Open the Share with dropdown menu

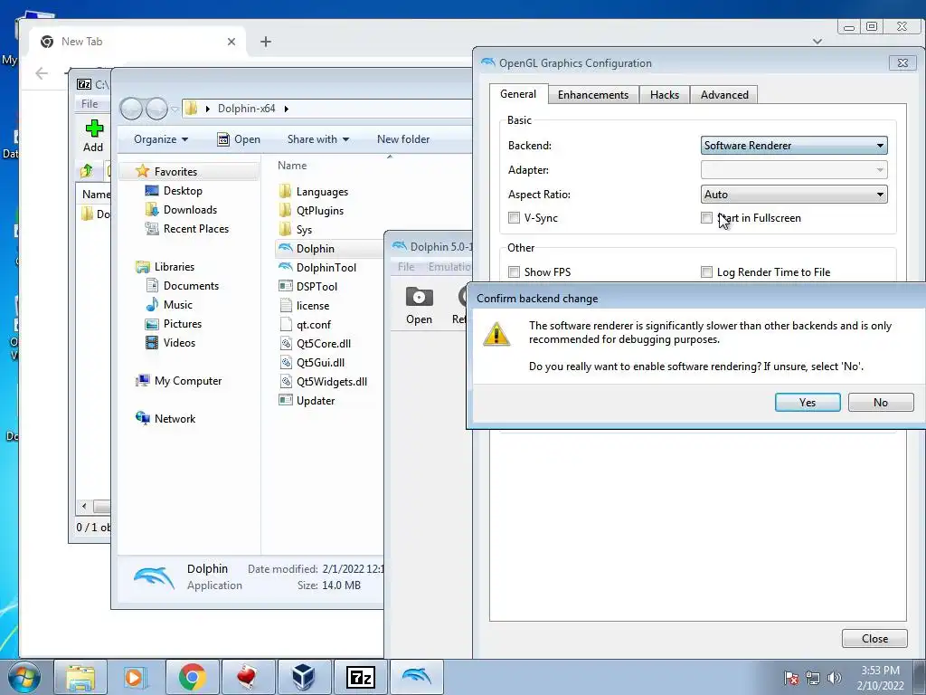coord(317,139)
